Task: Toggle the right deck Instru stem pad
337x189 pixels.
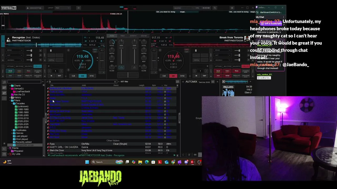Action: click(x=227, y=71)
